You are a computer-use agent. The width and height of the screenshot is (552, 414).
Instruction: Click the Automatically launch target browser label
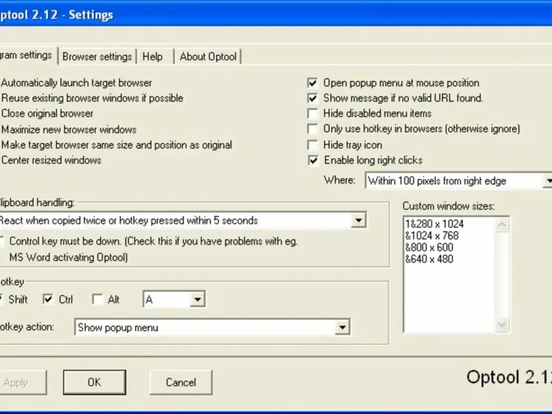[77, 83]
